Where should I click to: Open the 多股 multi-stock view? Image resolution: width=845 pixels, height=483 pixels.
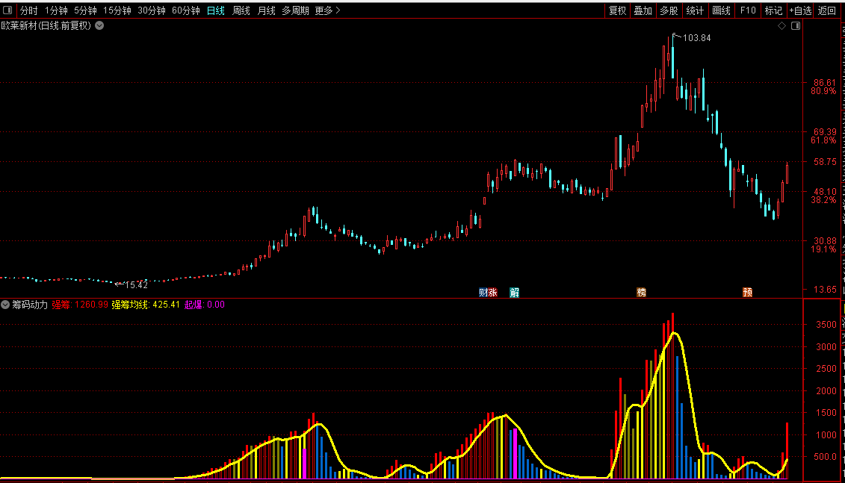[x=669, y=10]
